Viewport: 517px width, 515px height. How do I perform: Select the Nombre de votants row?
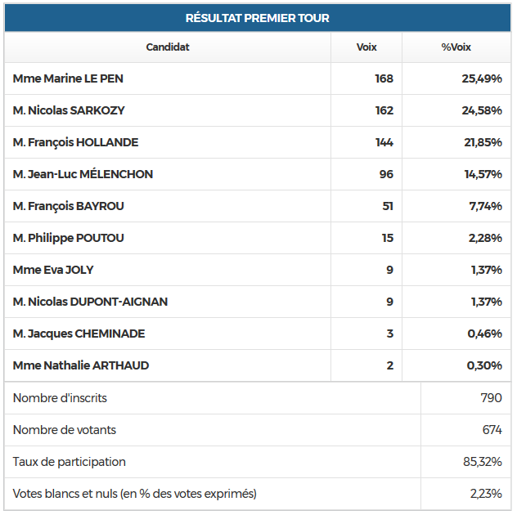coord(65,430)
